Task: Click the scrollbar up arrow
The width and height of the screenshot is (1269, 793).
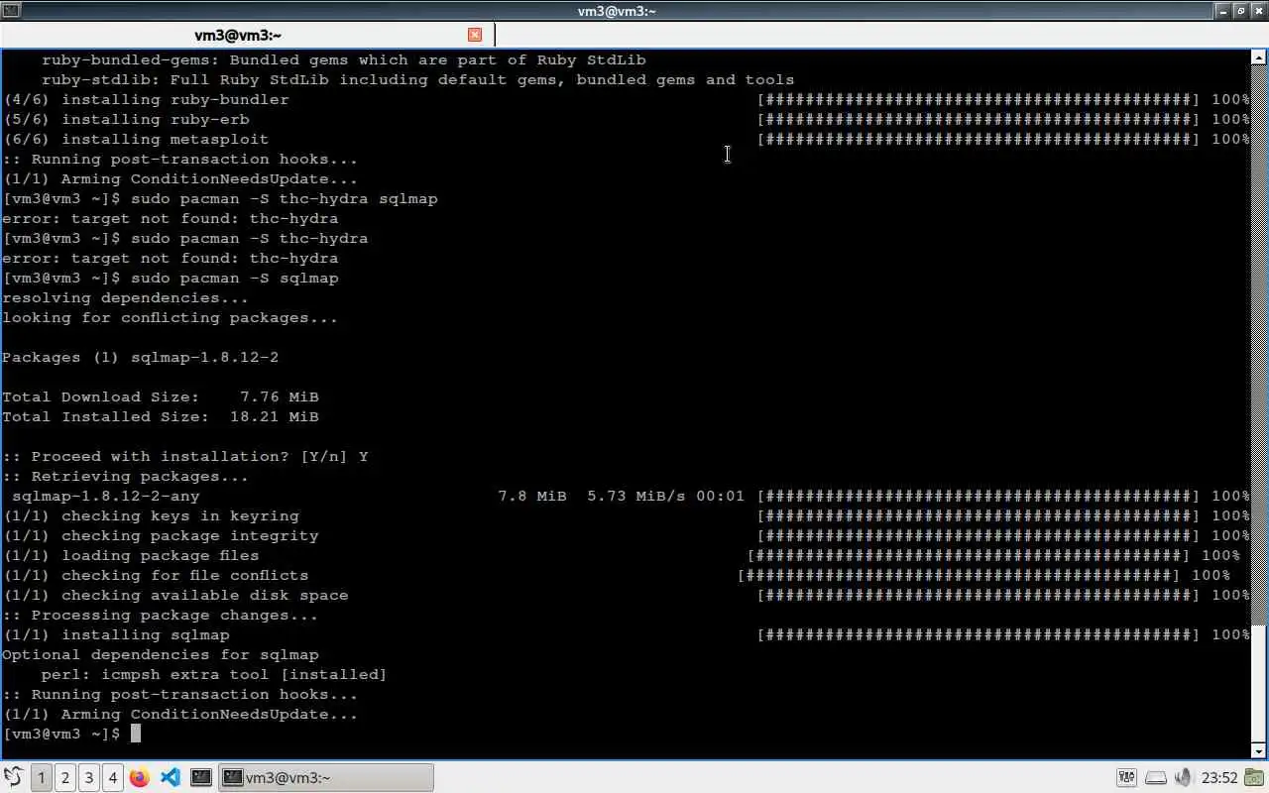Action: point(1260,57)
